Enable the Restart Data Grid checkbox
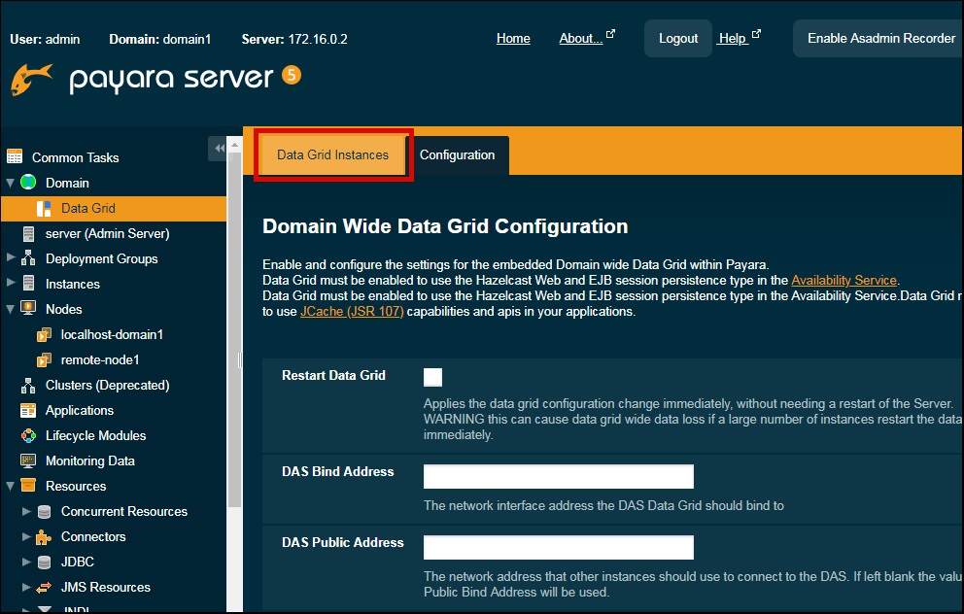964x614 pixels. point(432,376)
